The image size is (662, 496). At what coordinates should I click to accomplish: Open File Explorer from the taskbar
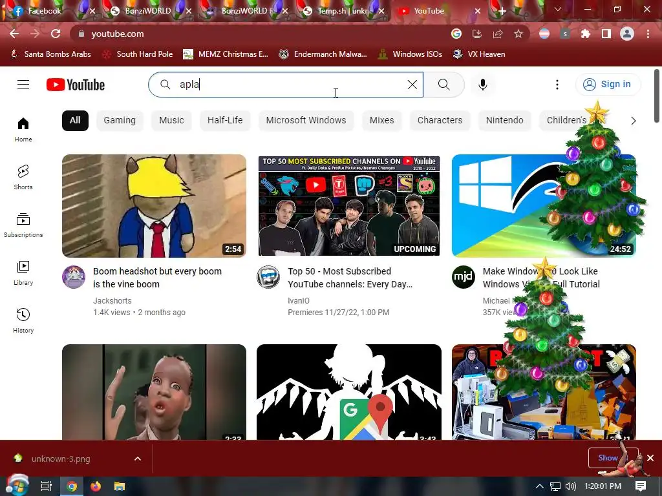point(120,486)
